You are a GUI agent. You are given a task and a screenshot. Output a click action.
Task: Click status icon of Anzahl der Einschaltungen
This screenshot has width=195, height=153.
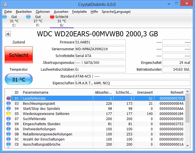click(9, 139)
